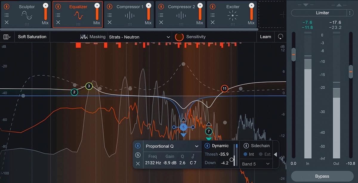Click the Learn button
The image size is (358, 183).
pyautogui.click(x=265, y=37)
